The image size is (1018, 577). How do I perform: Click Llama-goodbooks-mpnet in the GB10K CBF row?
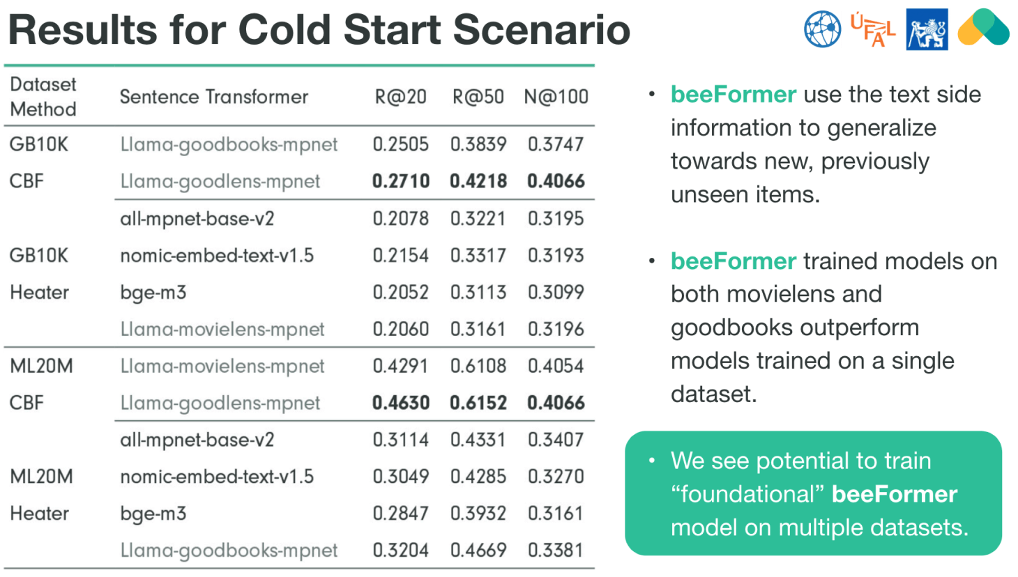(x=229, y=144)
